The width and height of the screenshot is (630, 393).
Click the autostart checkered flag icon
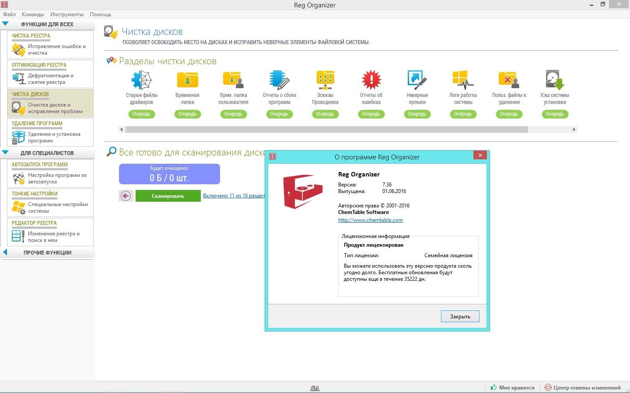pyautogui.click(x=18, y=178)
